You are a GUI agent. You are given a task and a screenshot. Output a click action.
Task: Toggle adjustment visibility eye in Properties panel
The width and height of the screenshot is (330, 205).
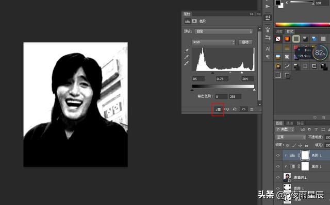click(243, 109)
